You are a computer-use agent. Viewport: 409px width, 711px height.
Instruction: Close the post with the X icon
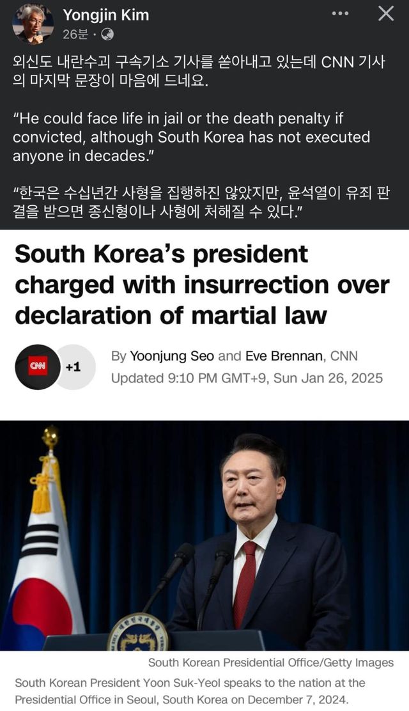tap(386, 13)
